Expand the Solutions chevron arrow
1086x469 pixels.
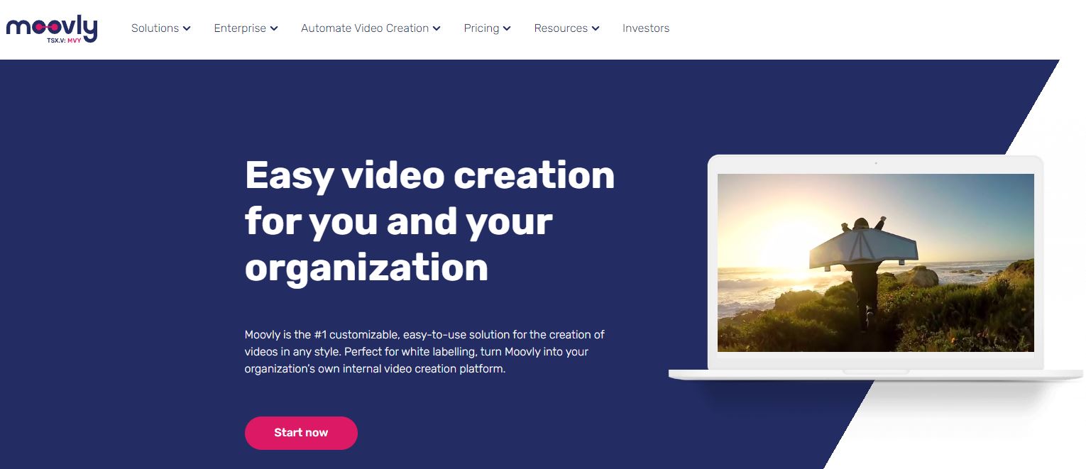(187, 29)
